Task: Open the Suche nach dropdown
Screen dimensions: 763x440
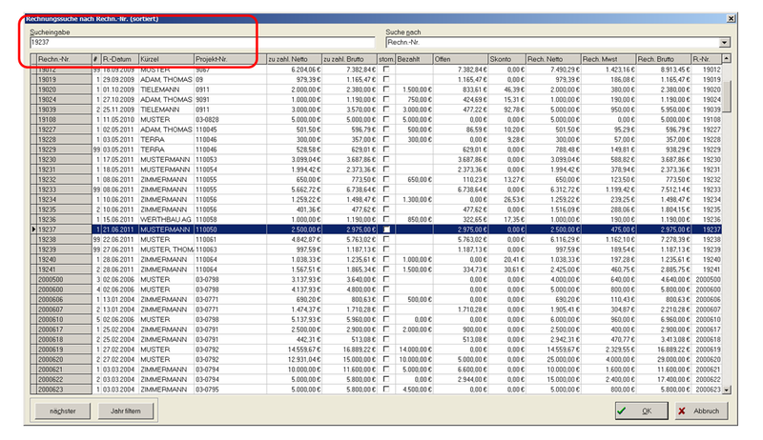Action: pos(724,43)
